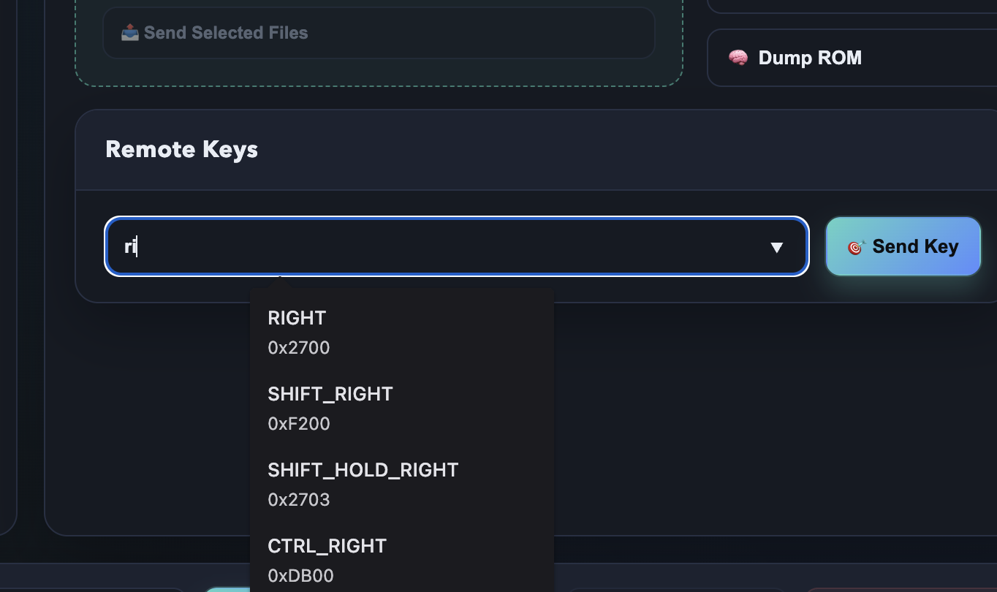Click the 0xF200 key code
Screen dimensions: 997x592
click(299, 424)
